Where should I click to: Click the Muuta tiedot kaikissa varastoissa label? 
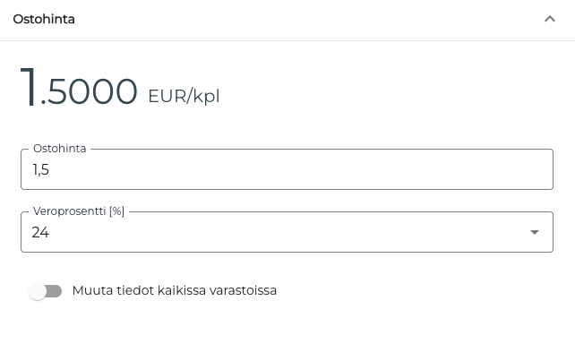[x=174, y=290]
